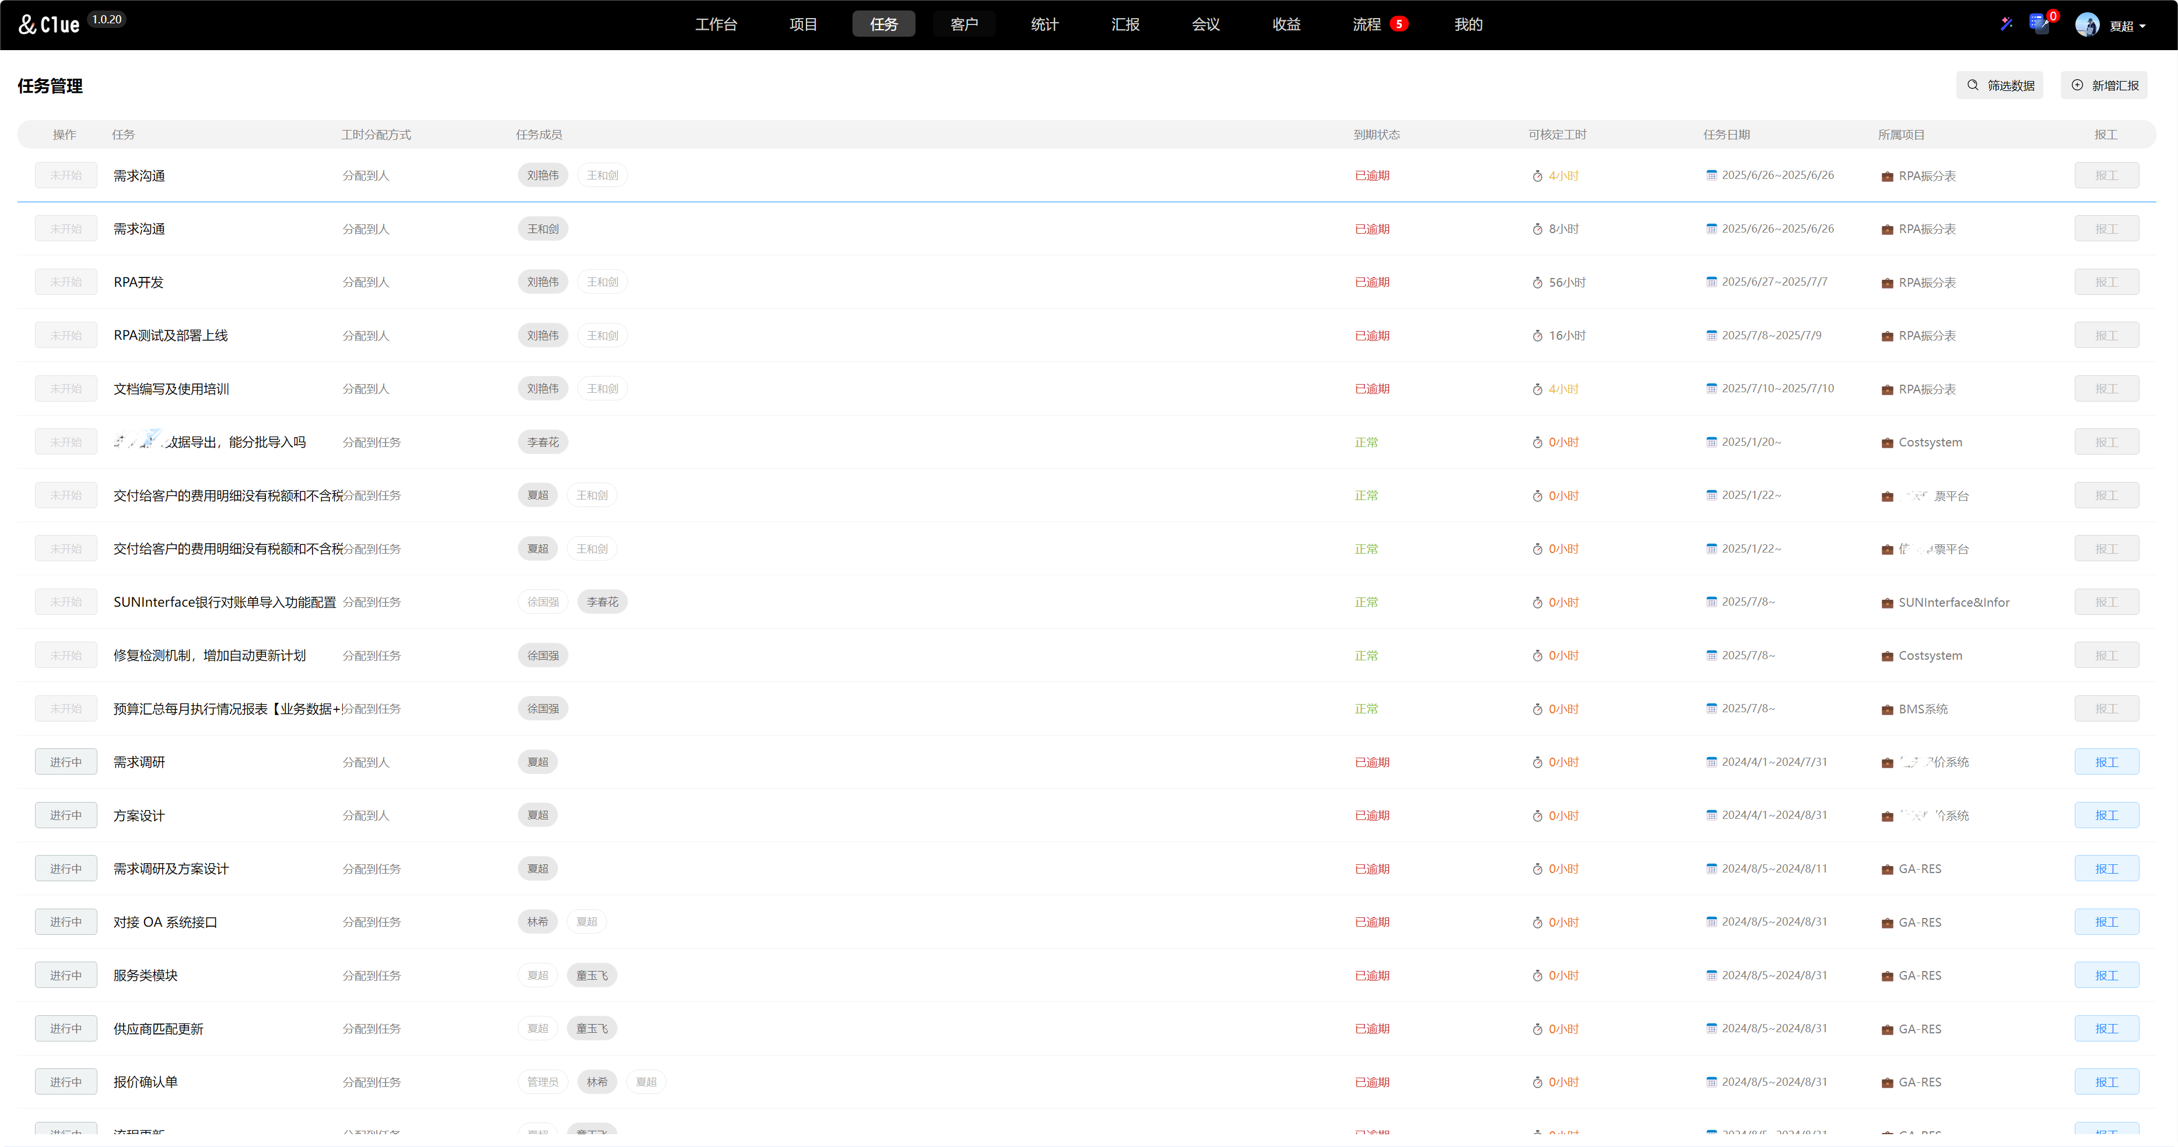2178x1147 pixels.
Task: Click 报工 button for 报价确认单 row
Action: (x=2106, y=1081)
